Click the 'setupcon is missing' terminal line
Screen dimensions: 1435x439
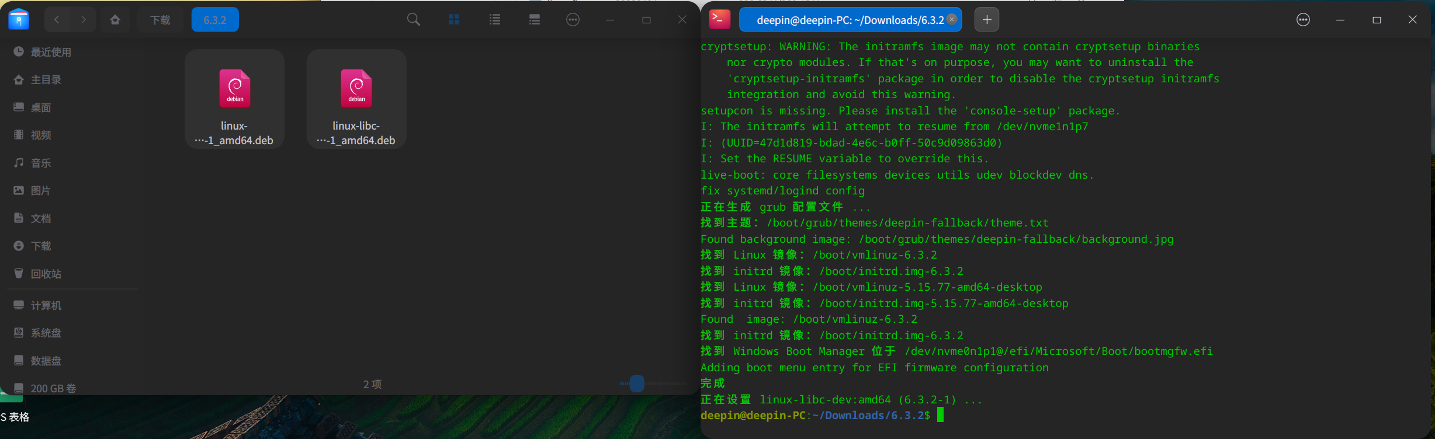[910, 111]
